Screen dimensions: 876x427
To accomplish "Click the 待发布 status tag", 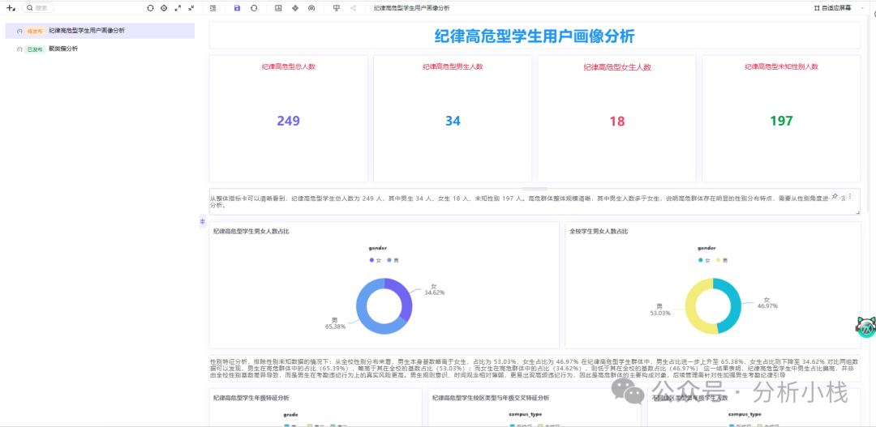I will point(35,32).
